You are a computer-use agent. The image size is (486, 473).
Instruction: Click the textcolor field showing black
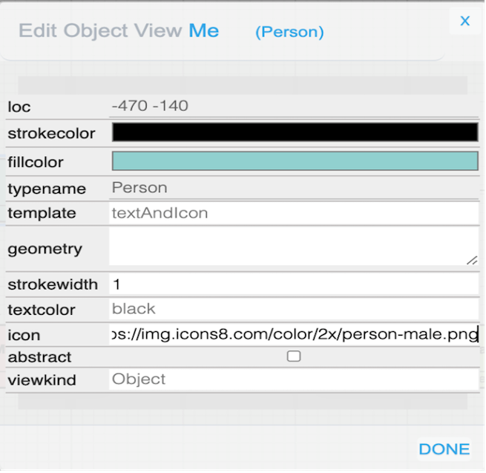coord(294,309)
